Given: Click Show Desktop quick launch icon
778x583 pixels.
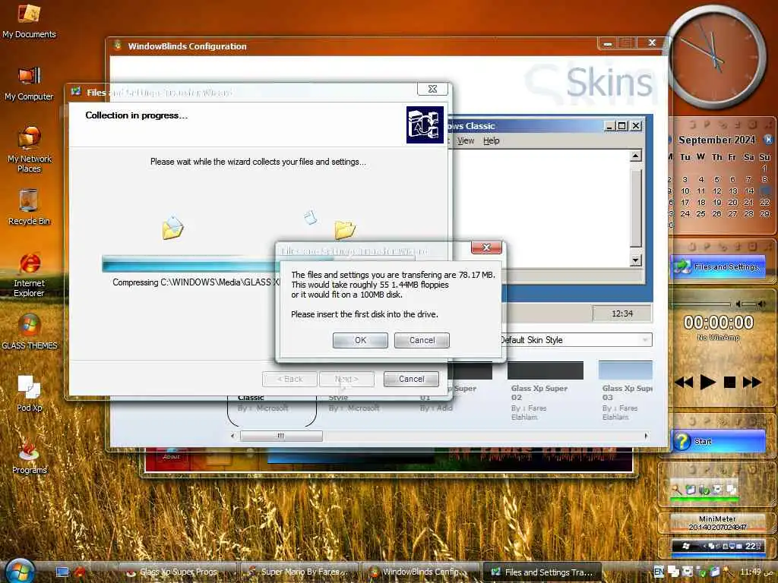Looking at the screenshot, I should click(62, 572).
